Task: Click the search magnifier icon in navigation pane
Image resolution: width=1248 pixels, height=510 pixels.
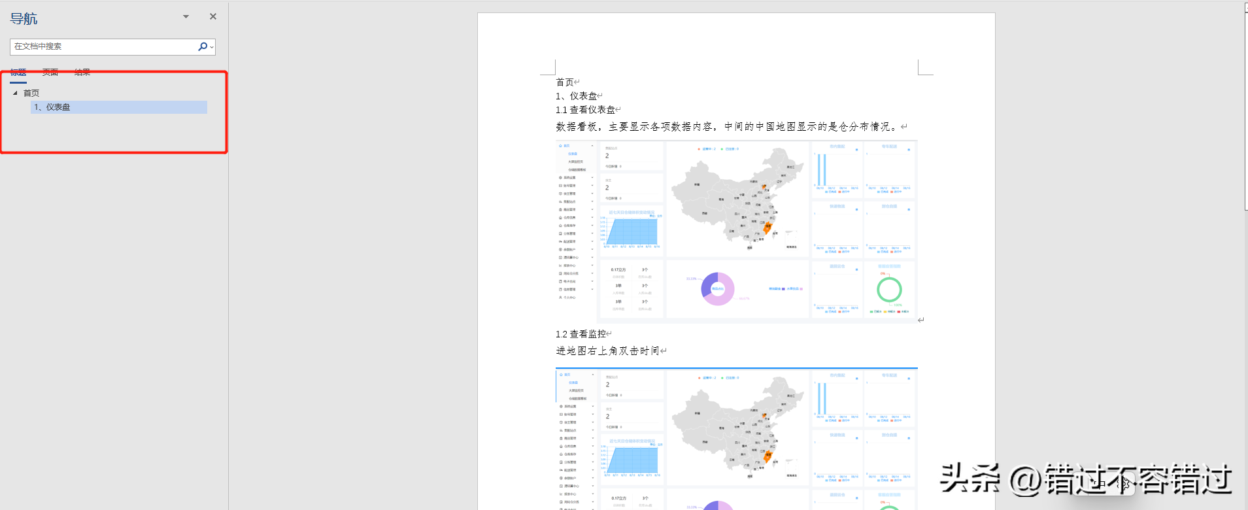Action: tap(203, 46)
